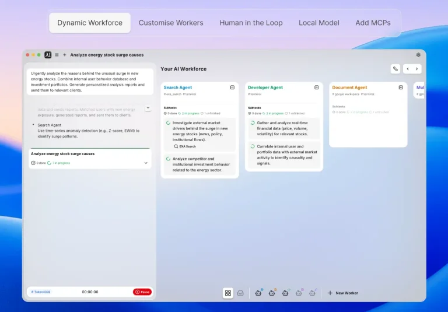Click the Urgently analyze prompt message bubble
The image size is (448, 312).
coord(90,82)
